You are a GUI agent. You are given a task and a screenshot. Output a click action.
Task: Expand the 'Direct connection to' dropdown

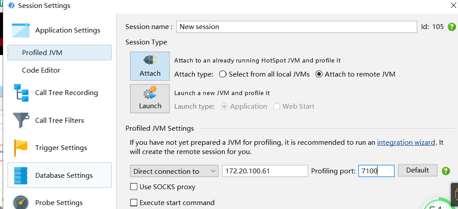coord(174,171)
